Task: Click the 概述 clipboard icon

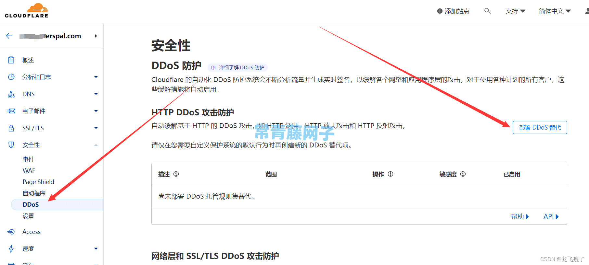Action: pos(11,60)
